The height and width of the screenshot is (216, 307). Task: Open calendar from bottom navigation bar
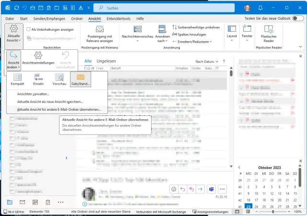point(35,202)
